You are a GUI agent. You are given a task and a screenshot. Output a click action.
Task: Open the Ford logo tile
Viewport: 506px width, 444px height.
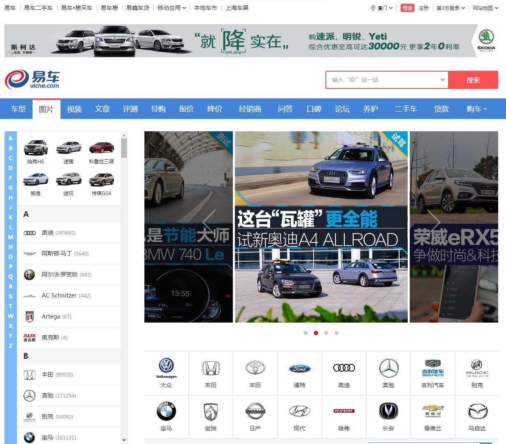(299, 373)
